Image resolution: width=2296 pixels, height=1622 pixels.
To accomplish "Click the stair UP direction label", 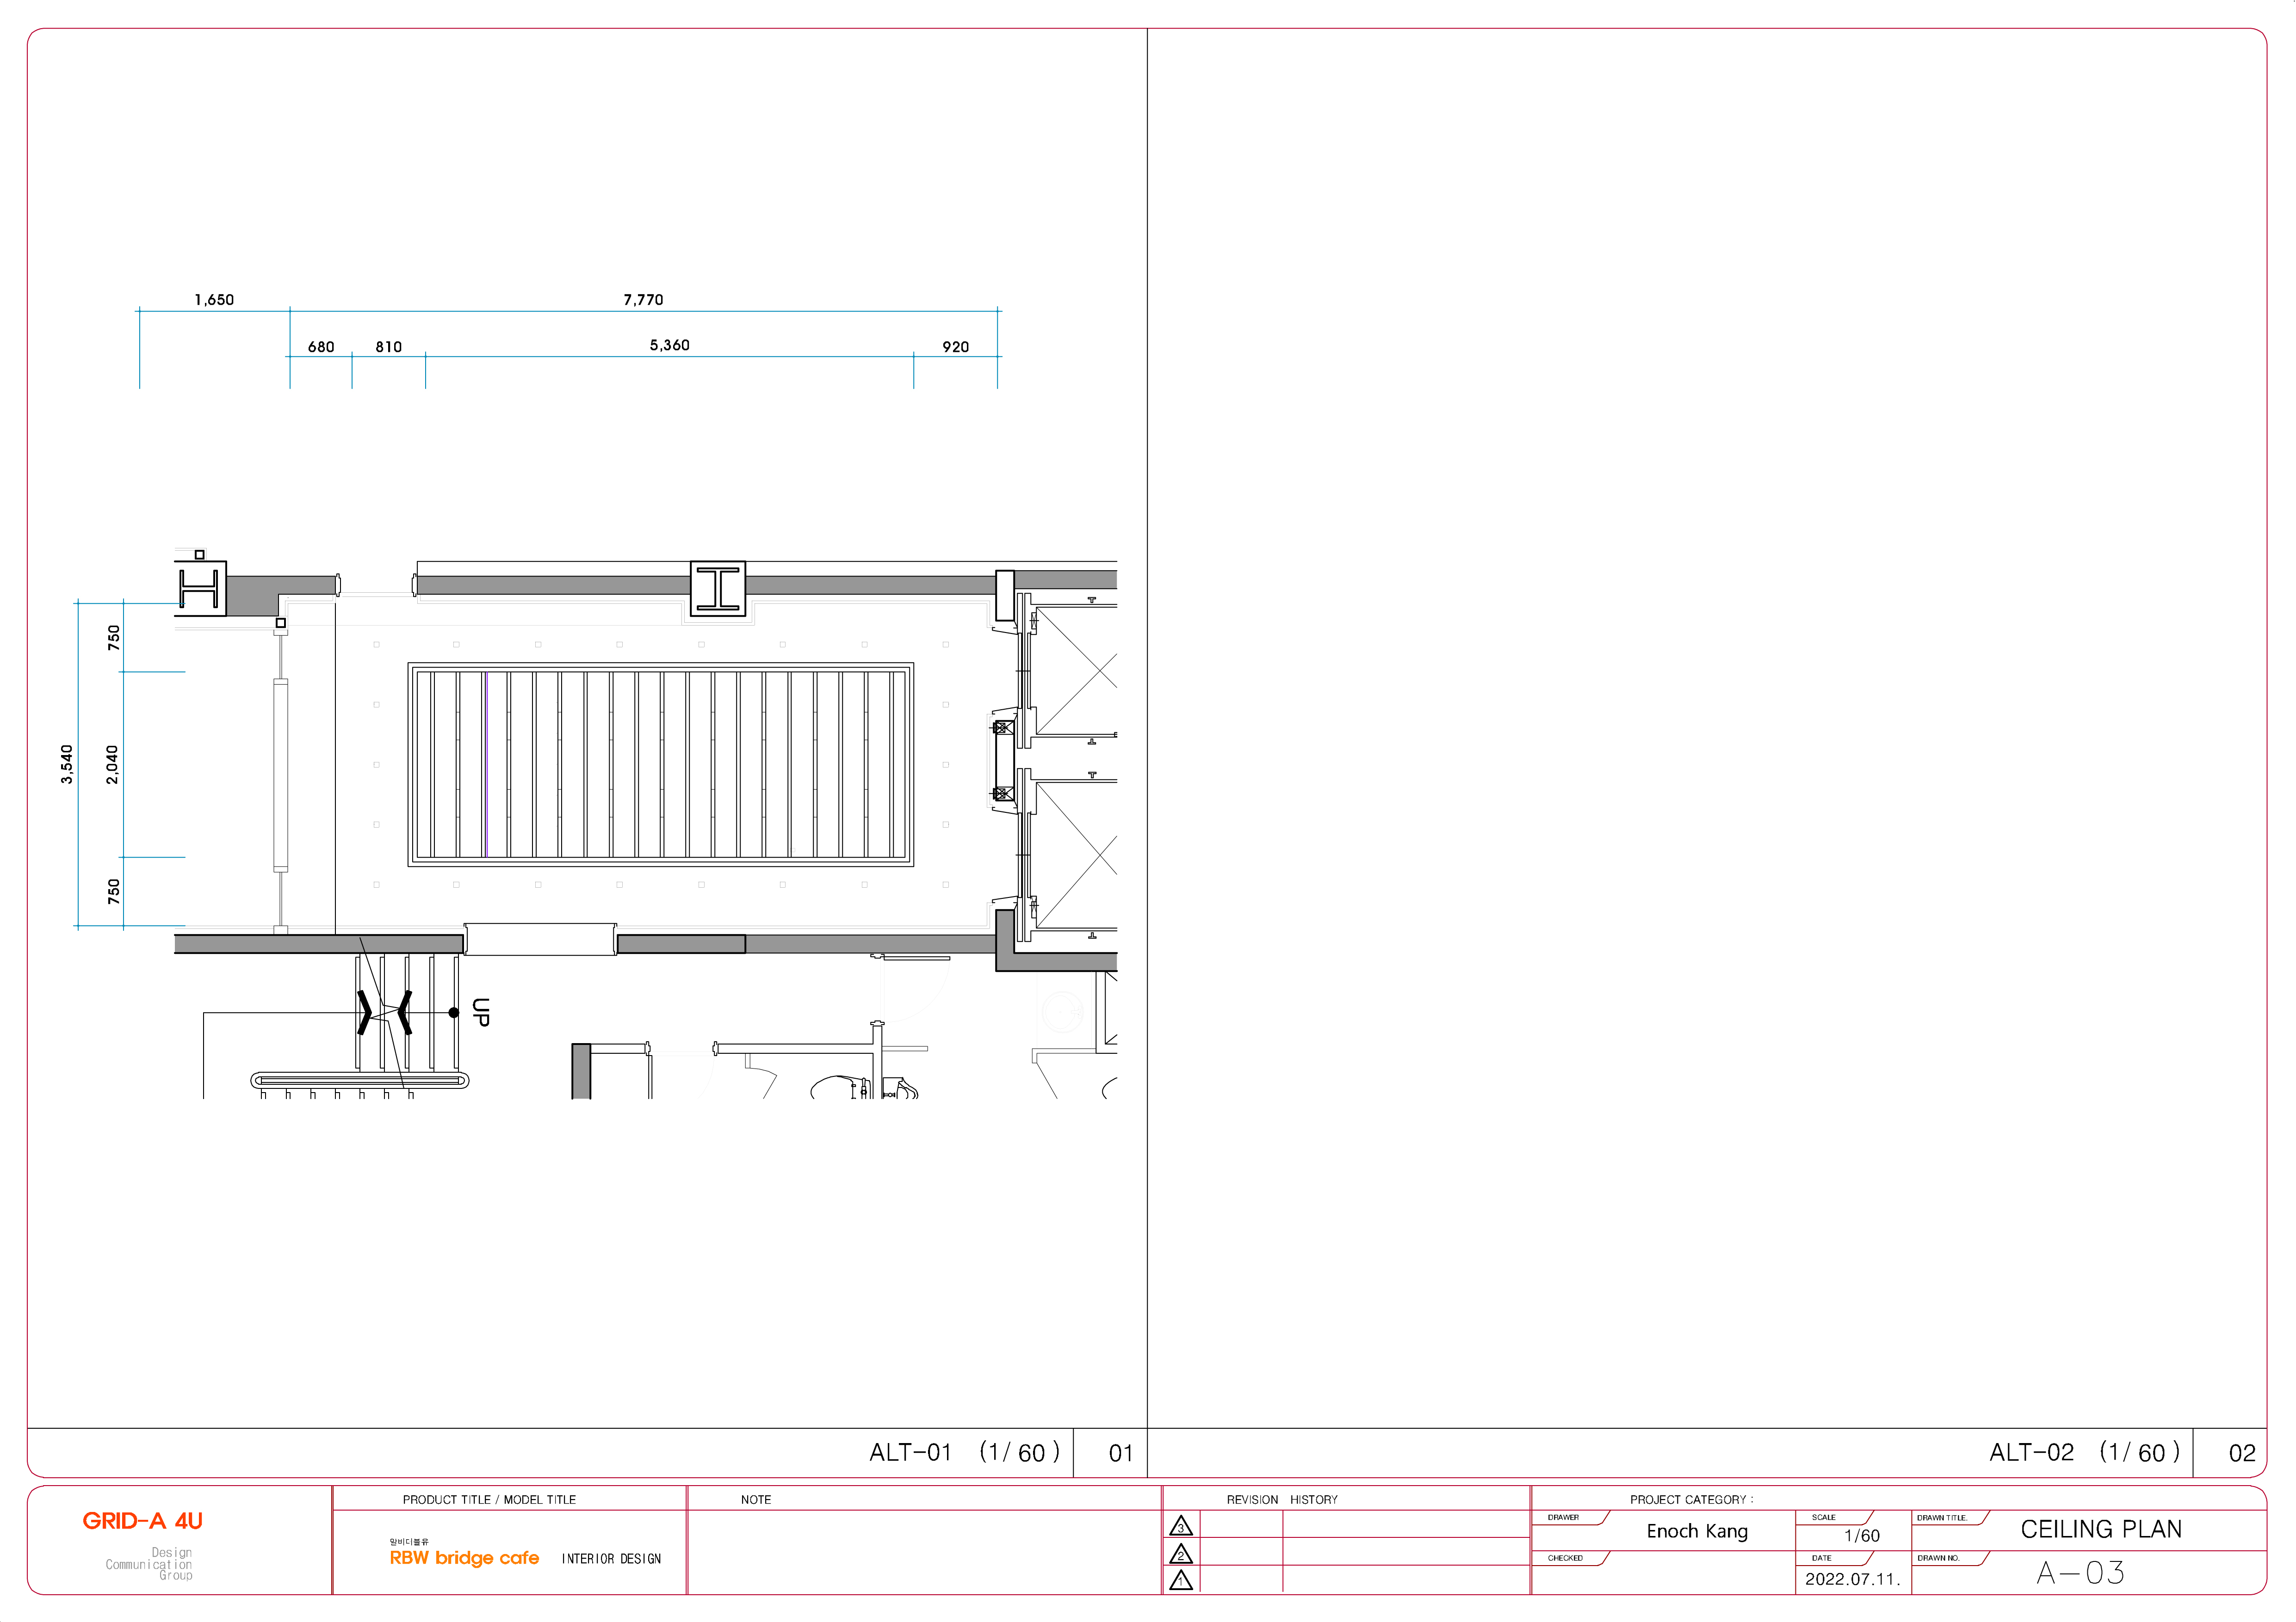I will tap(481, 1013).
